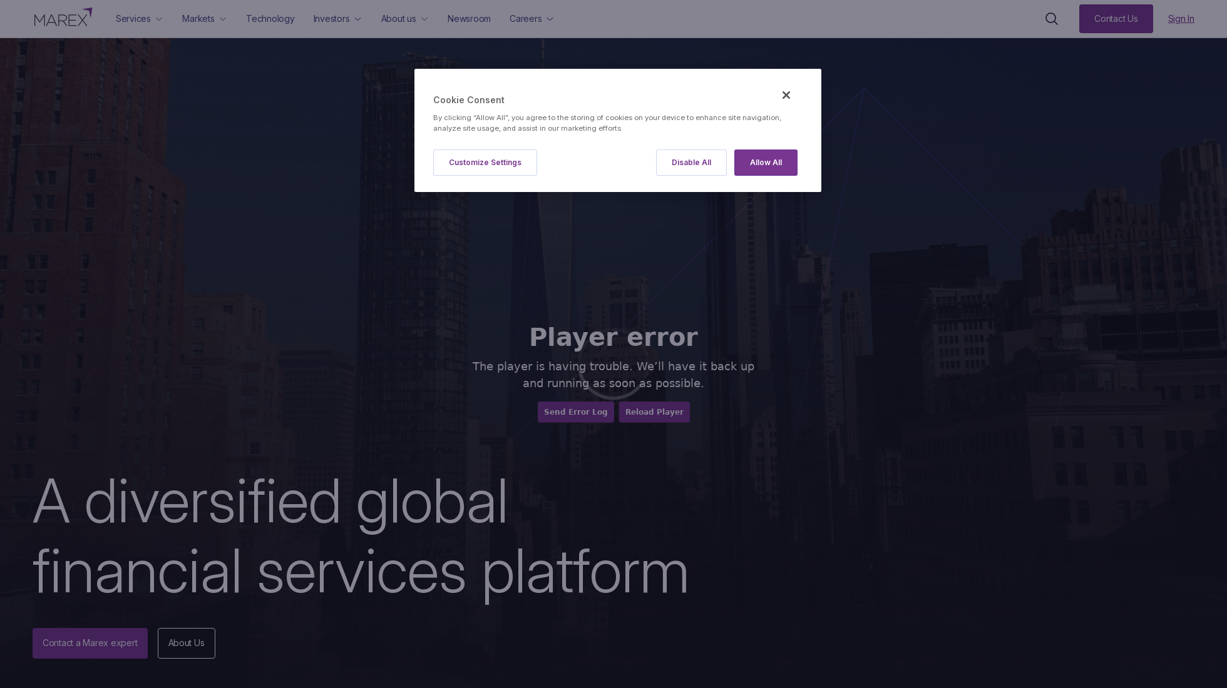The height and width of the screenshot is (688, 1227).
Task: Open the Investors dropdown chevron
Action: [358, 19]
